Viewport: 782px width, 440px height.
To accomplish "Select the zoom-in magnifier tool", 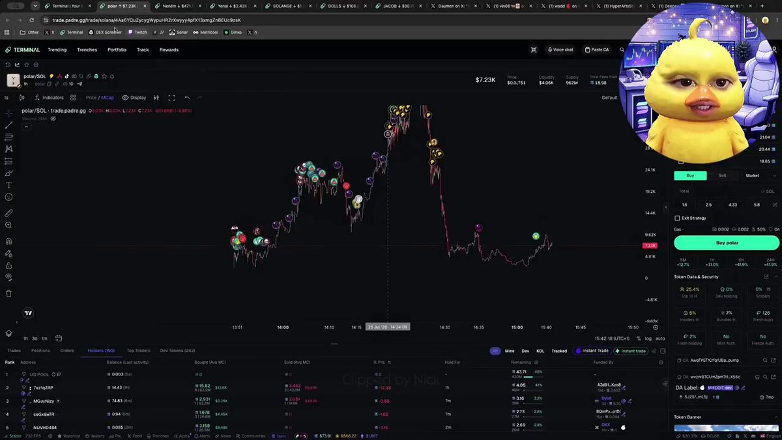I will (x=8, y=225).
